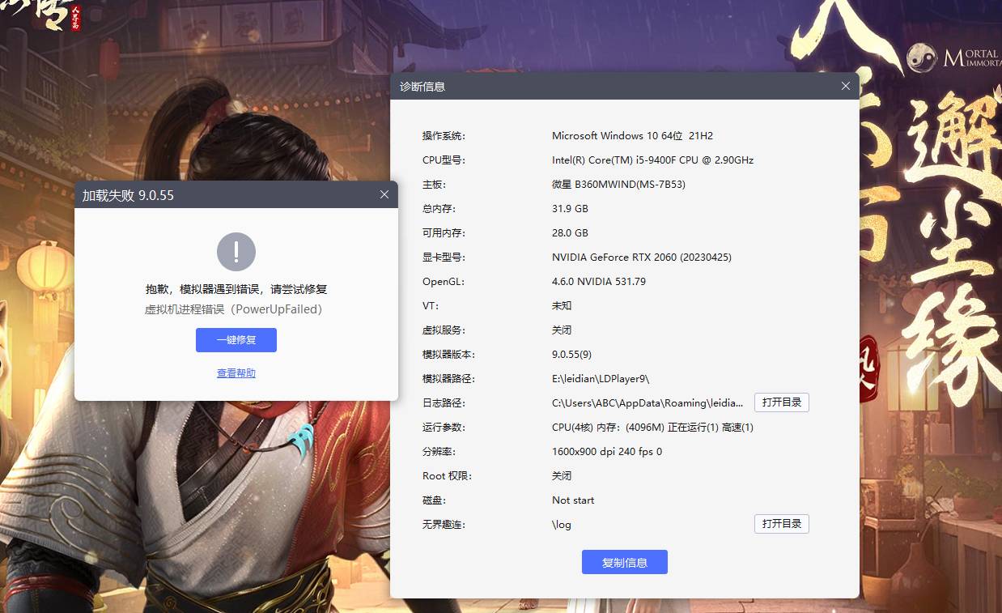Click the exclamation warning icon
The image size is (1002, 613).
point(236,252)
